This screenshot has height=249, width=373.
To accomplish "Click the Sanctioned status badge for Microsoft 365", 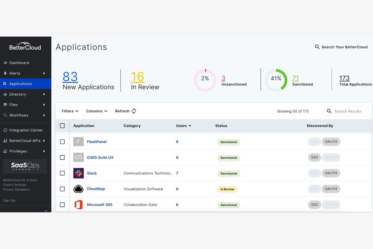I will point(229,205).
